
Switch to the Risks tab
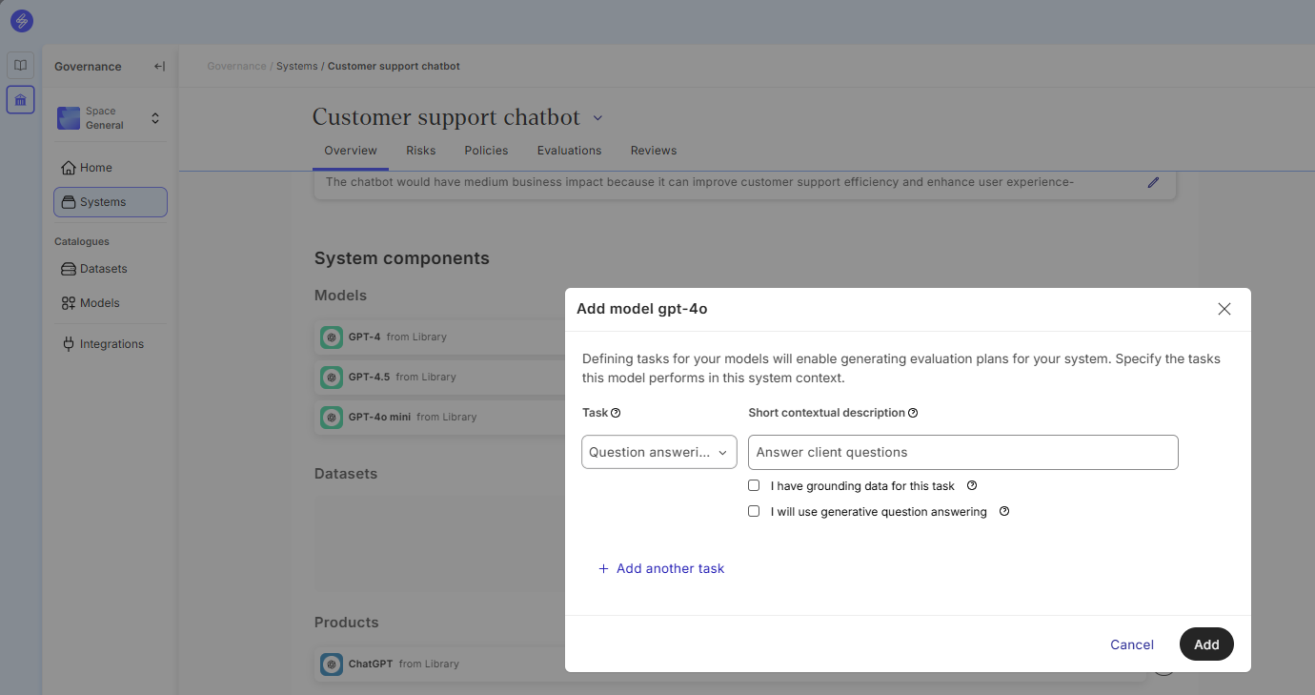point(420,151)
